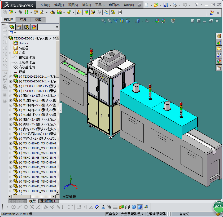The height and width of the screenshot is (217, 223).
Task: Toggle the wireframe cube display style
Action: click(128, 207)
